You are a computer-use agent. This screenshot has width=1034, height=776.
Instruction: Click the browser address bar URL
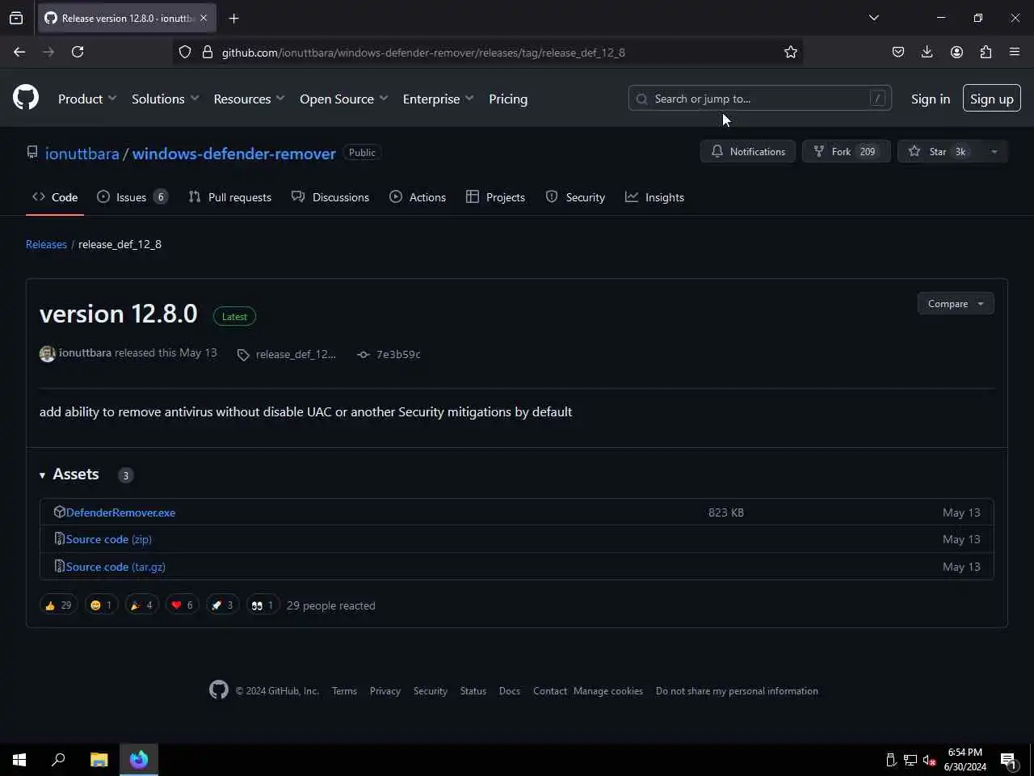click(423, 53)
